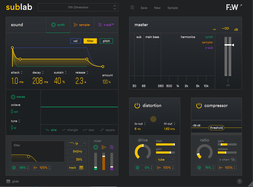This screenshot has height=187, width=253.
Task: Toggle the distortion power button
Action: click(137, 106)
